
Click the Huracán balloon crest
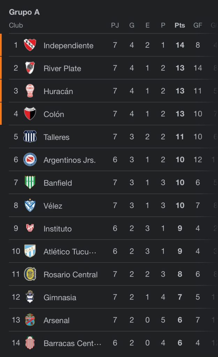[x=30, y=91]
